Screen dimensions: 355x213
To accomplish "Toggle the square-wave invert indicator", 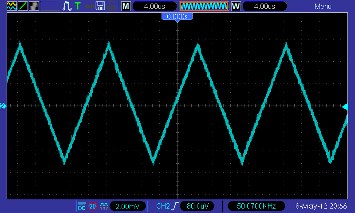I will (x=104, y=206).
